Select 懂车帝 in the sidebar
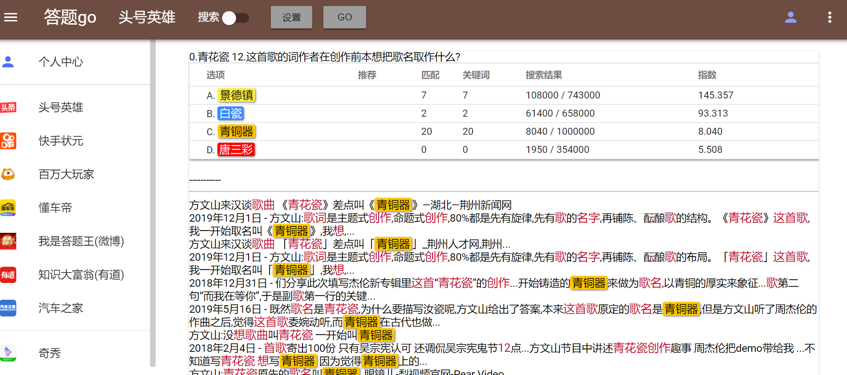This screenshot has height=375, width=847. coord(55,208)
